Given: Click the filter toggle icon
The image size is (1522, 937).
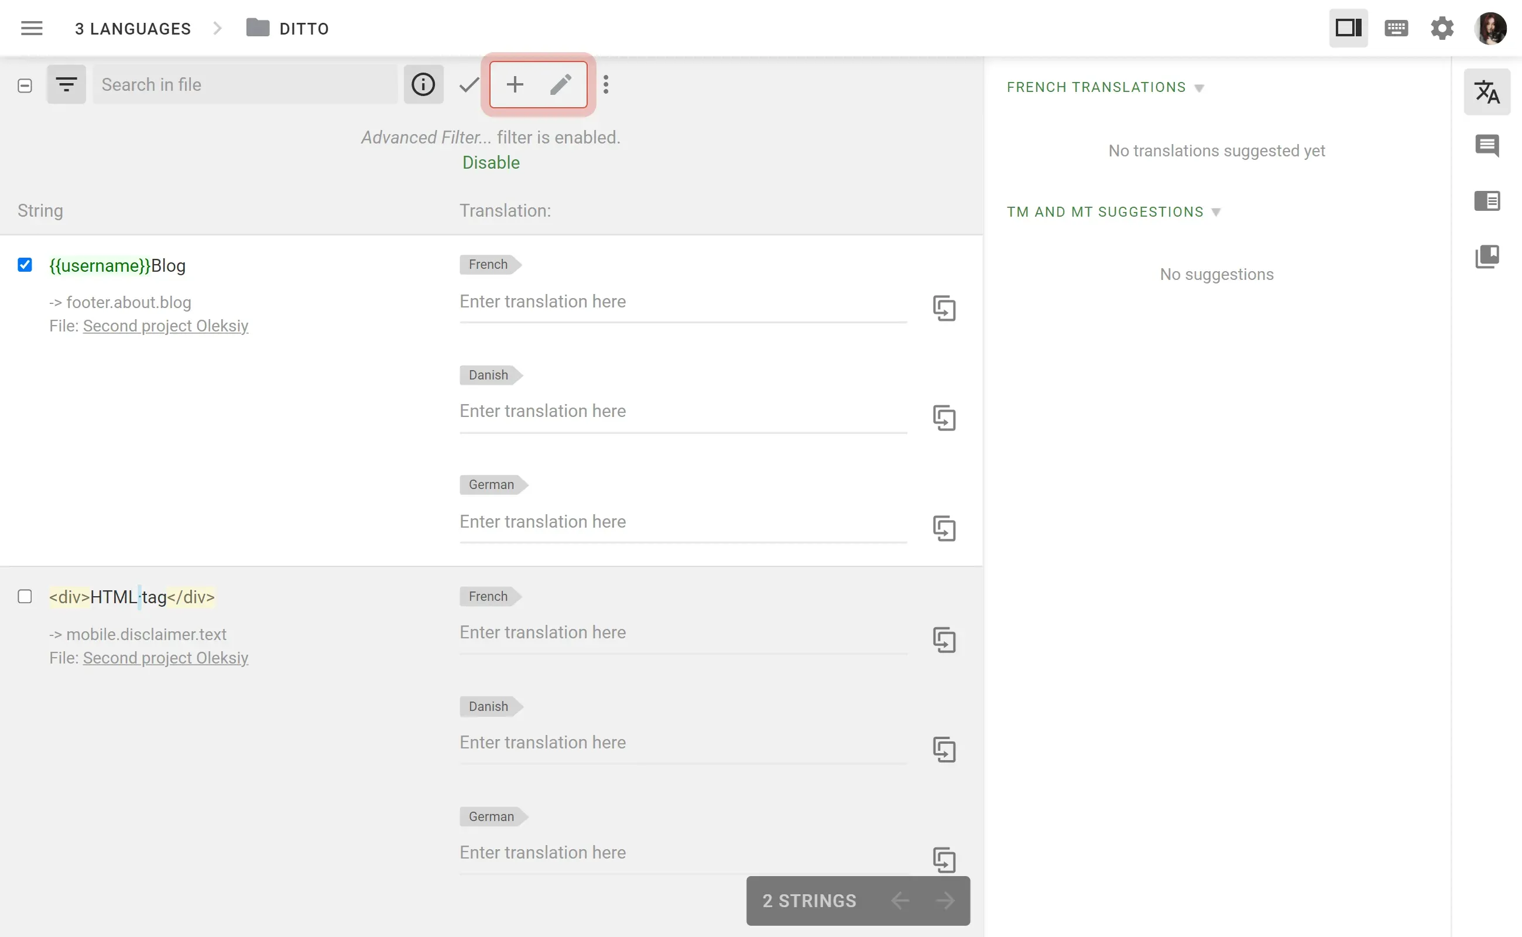Looking at the screenshot, I should pyautogui.click(x=66, y=85).
